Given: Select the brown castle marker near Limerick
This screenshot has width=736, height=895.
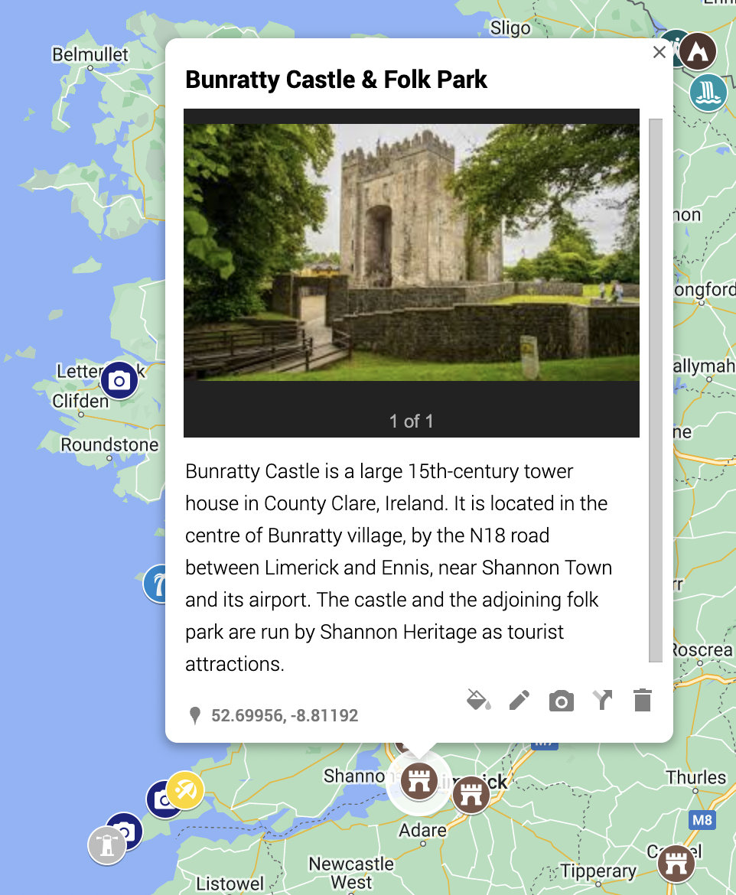Looking at the screenshot, I should [x=471, y=794].
